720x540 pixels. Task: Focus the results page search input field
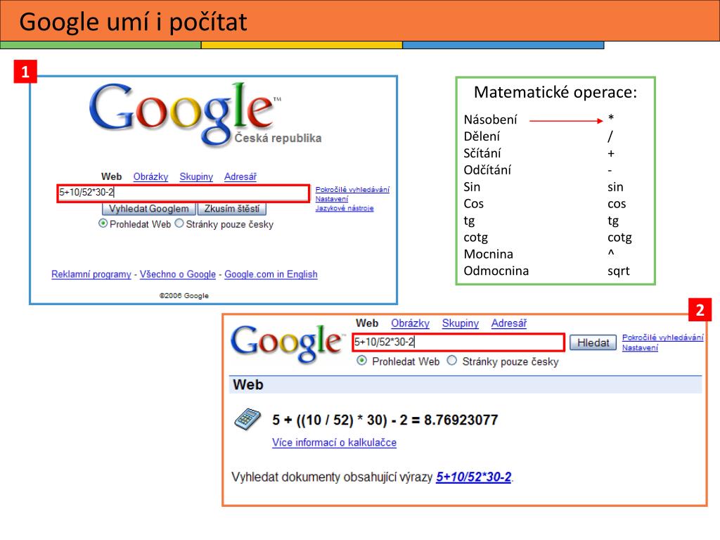coord(458,342)
